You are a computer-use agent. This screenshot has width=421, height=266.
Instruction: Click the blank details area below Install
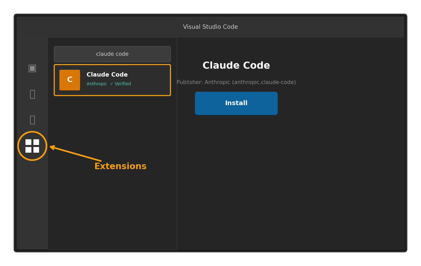click(290, 180)
